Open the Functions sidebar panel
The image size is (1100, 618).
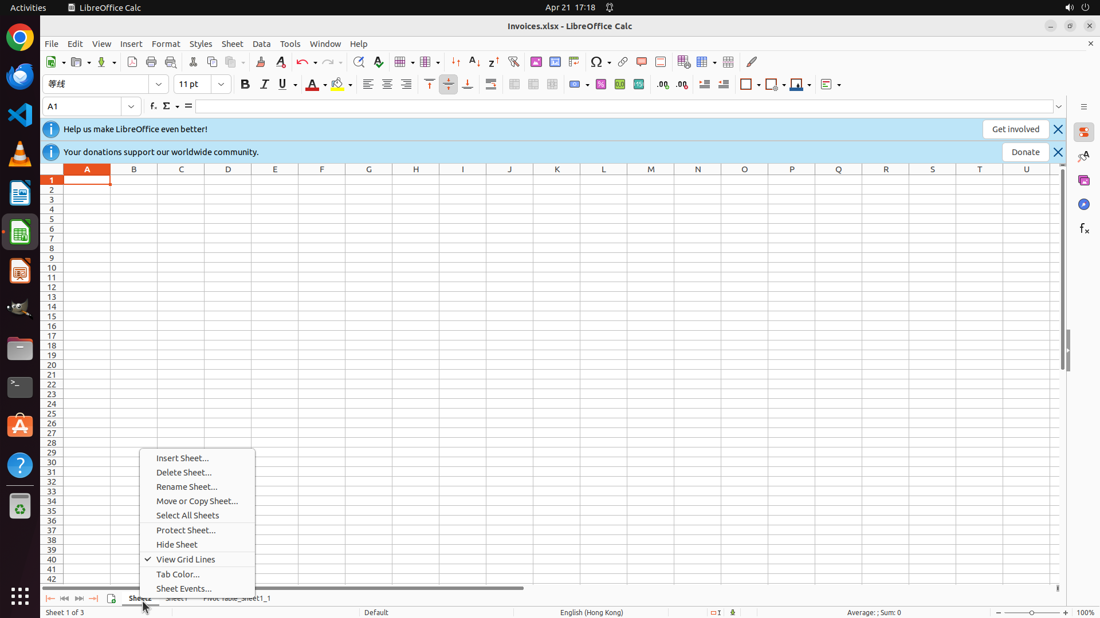(1084, 228)
